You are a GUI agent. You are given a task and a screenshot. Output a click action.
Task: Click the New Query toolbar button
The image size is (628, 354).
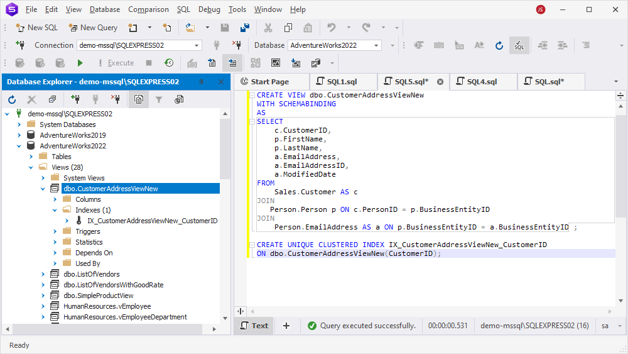pyautogui.click(x=93, y=28)
